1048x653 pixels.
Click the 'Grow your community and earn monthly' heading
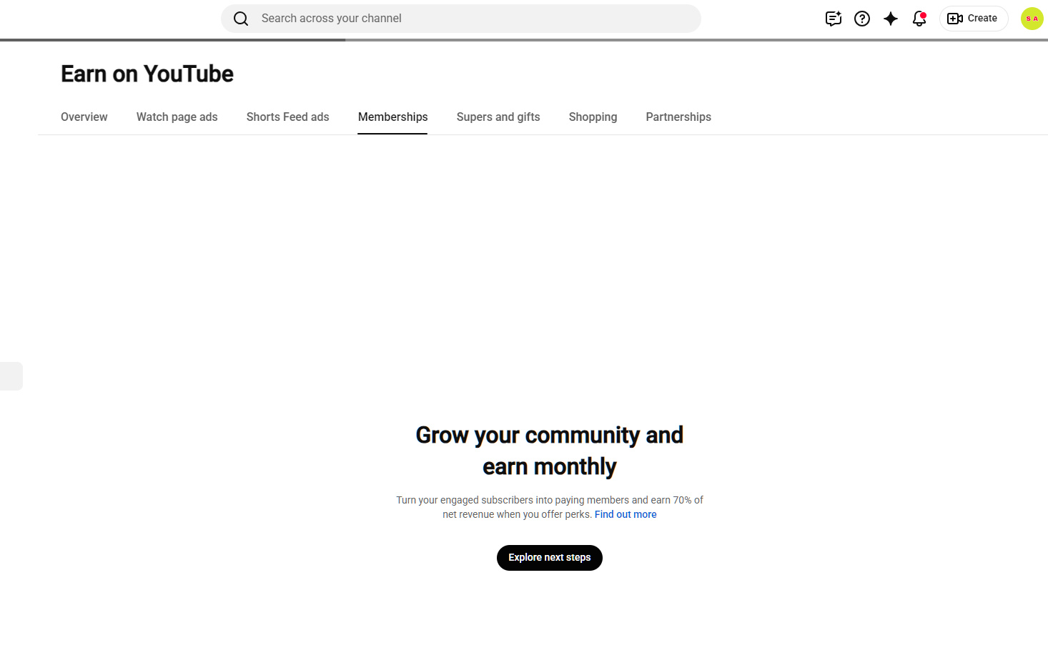[x=550, y=451]
